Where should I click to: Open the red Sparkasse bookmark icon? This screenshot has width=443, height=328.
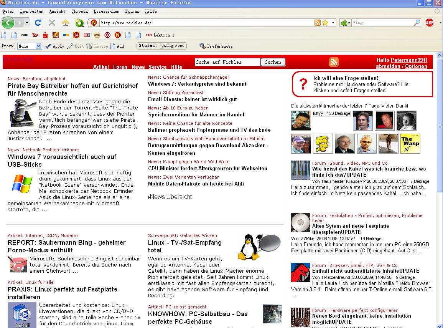point(45,35)
